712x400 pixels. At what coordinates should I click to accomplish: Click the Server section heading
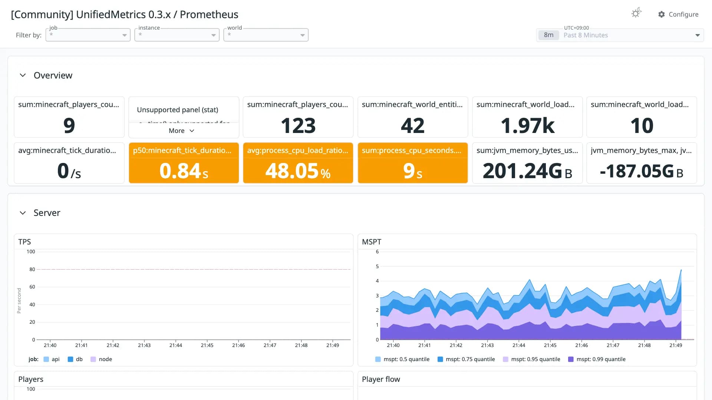click(47, 213)
